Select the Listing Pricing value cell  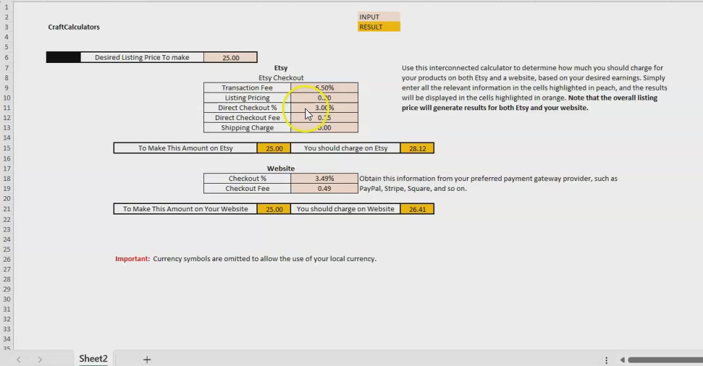point(324,98)
